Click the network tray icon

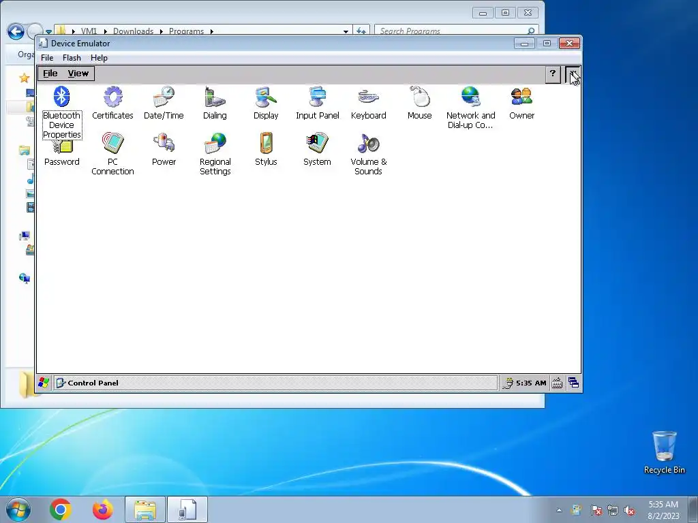613,510
